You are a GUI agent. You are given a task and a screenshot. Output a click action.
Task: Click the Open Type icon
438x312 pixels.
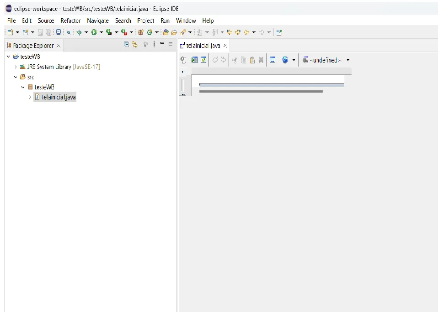point(166,32)
